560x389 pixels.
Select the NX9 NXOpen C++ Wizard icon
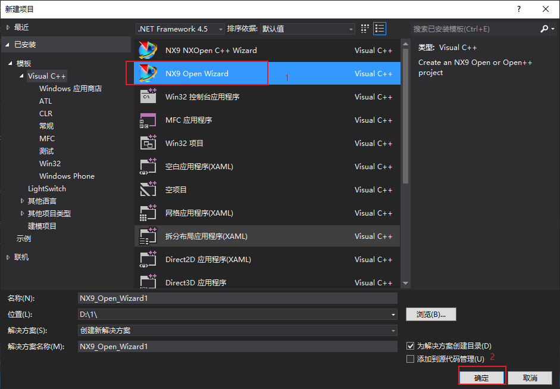point(148,51)
